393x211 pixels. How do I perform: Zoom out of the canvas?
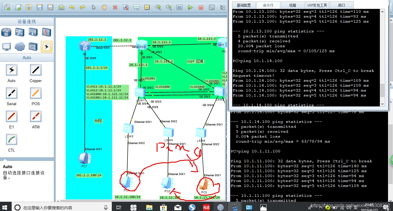coord(169,7)
